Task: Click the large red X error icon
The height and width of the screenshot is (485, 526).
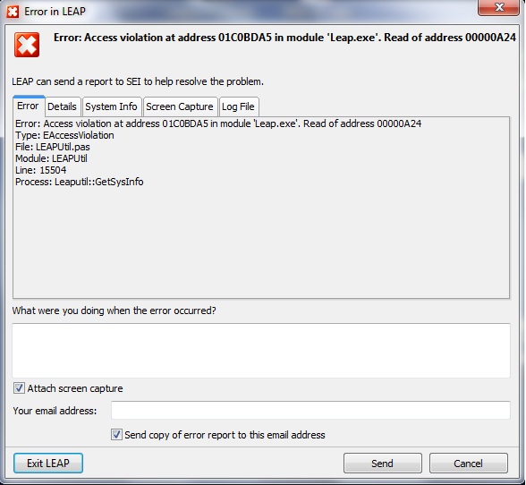Action: pos(27,45)
